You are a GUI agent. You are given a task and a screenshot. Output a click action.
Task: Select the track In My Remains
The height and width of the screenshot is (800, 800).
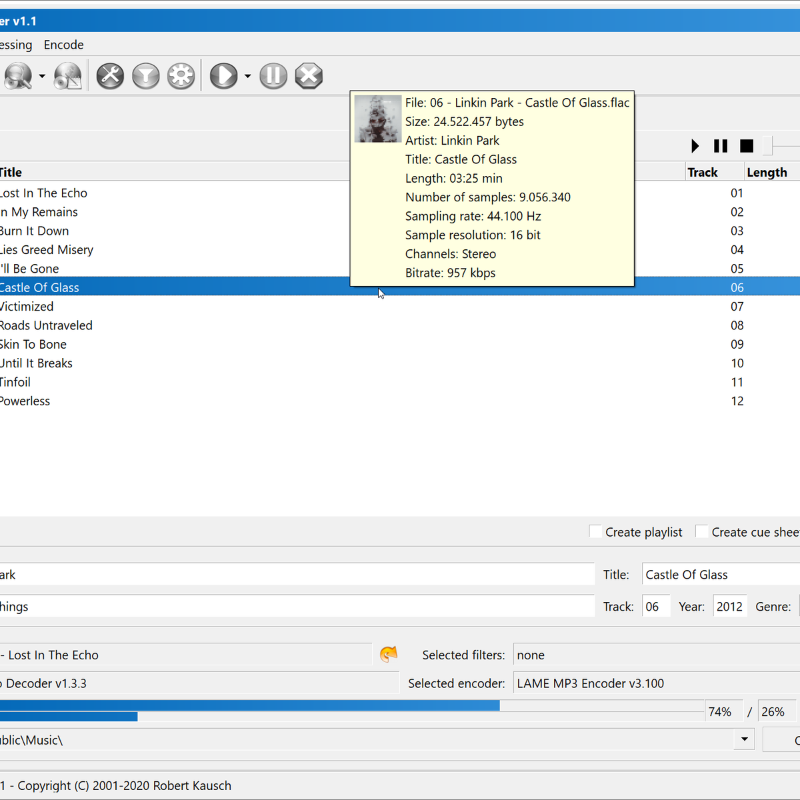(x=400, y=212)
